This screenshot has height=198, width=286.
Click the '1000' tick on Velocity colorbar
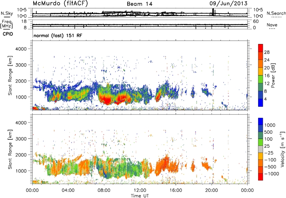click(270, 125)
